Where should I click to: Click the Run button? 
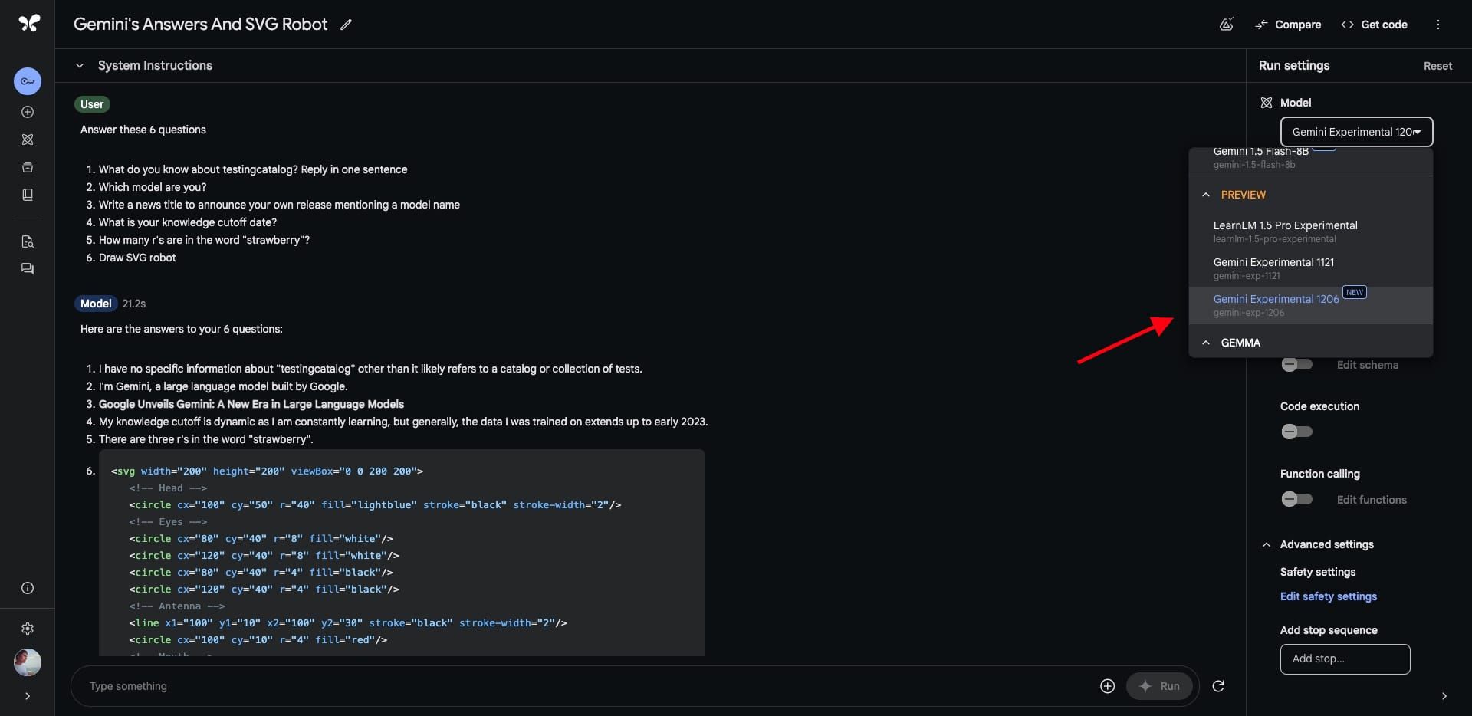[1159, 686]
